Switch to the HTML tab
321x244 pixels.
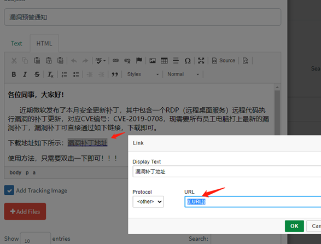coord(44,43)
